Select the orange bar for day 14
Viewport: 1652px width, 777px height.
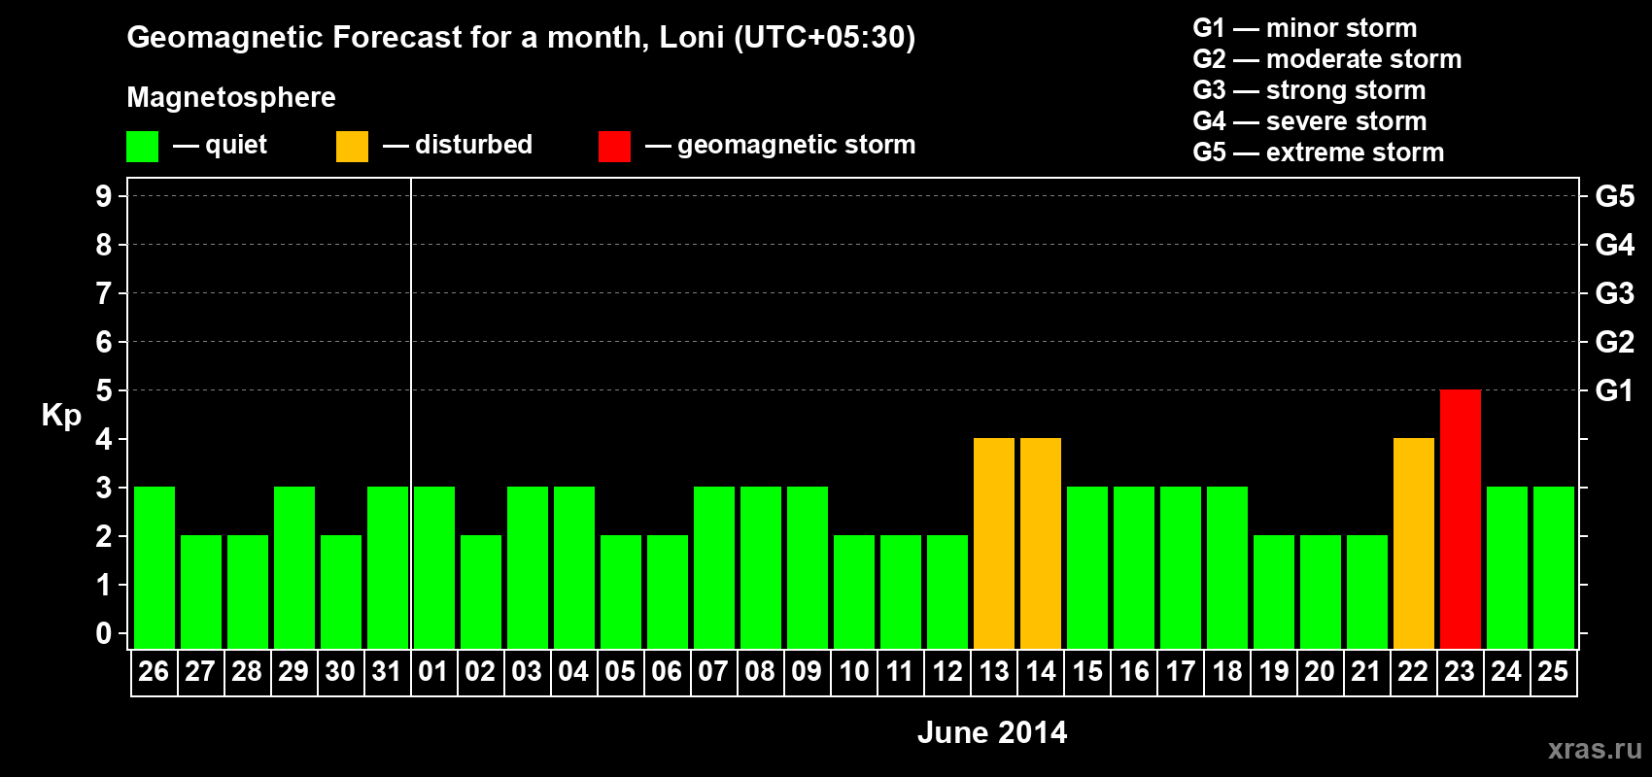coord(1040,543)
